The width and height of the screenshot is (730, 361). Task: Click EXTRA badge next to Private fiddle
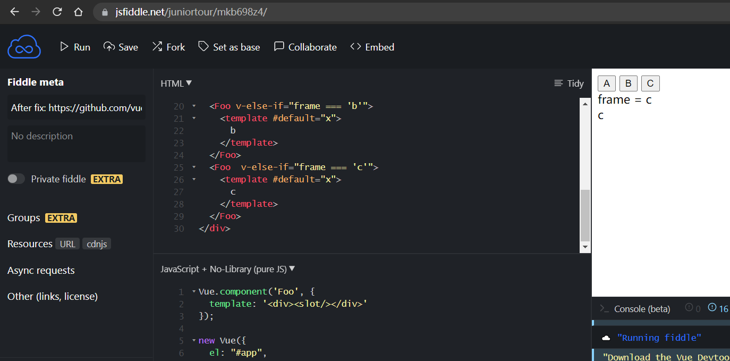[107, 179]
